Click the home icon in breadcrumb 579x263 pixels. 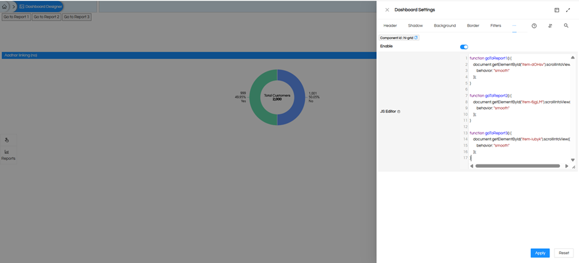(x=5, y=6)
